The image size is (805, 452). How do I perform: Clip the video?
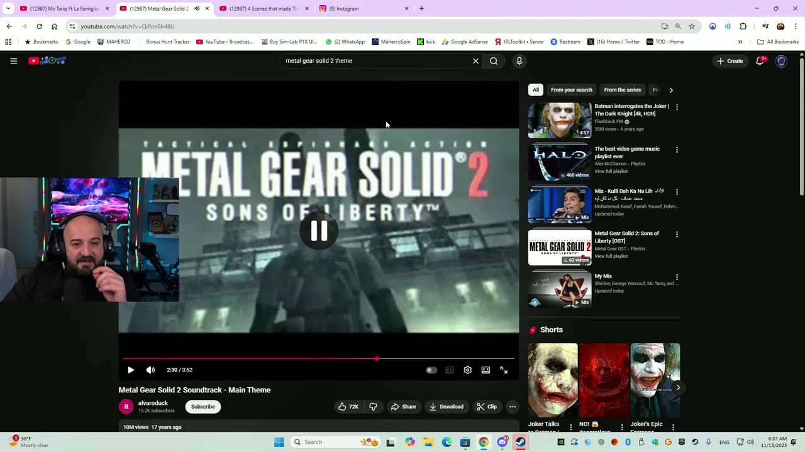487,407
